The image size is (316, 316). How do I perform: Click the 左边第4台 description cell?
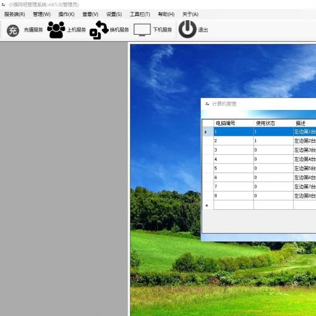coord(305,159)
